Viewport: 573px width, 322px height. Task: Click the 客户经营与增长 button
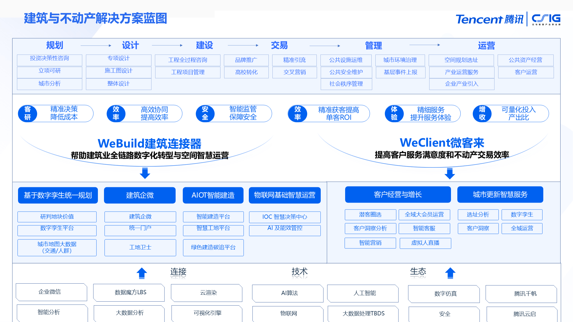(398, 195)
